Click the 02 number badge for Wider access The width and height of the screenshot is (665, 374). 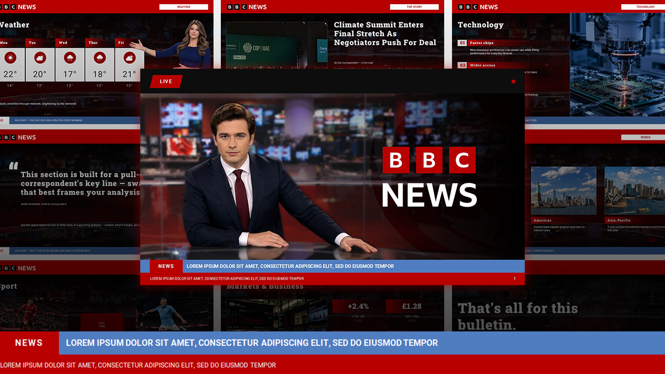(x=462, y=65)
